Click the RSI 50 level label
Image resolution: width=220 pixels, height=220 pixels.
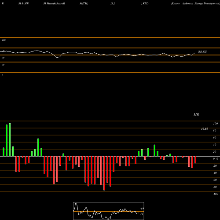click(3, 58)
